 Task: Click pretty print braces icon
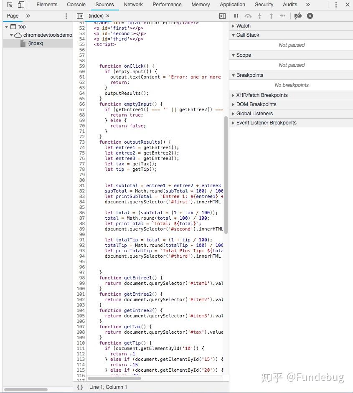coord(80,387)
